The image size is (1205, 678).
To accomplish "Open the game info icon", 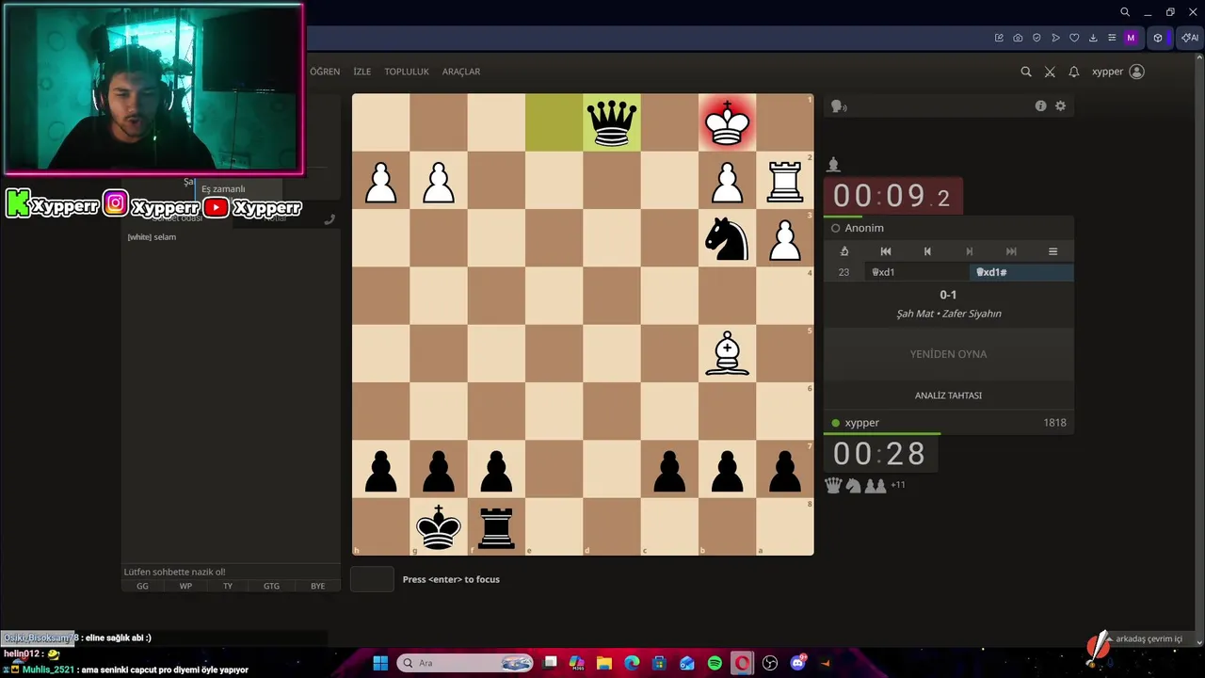I will click(x=1040, y=106).
